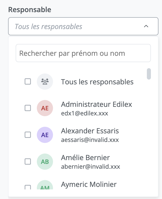The width and height of the screenshot is (162, 199).
Task: Focus the Rechercher par prénom ou nom field
Action: pos(83,53)
